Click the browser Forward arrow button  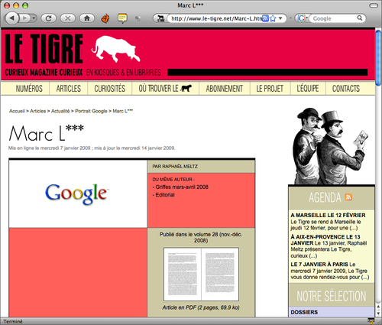tap(25, 18)
